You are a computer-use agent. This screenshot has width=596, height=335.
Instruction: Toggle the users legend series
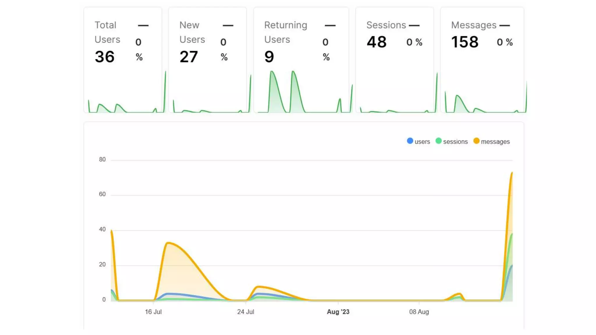(422, 142)
